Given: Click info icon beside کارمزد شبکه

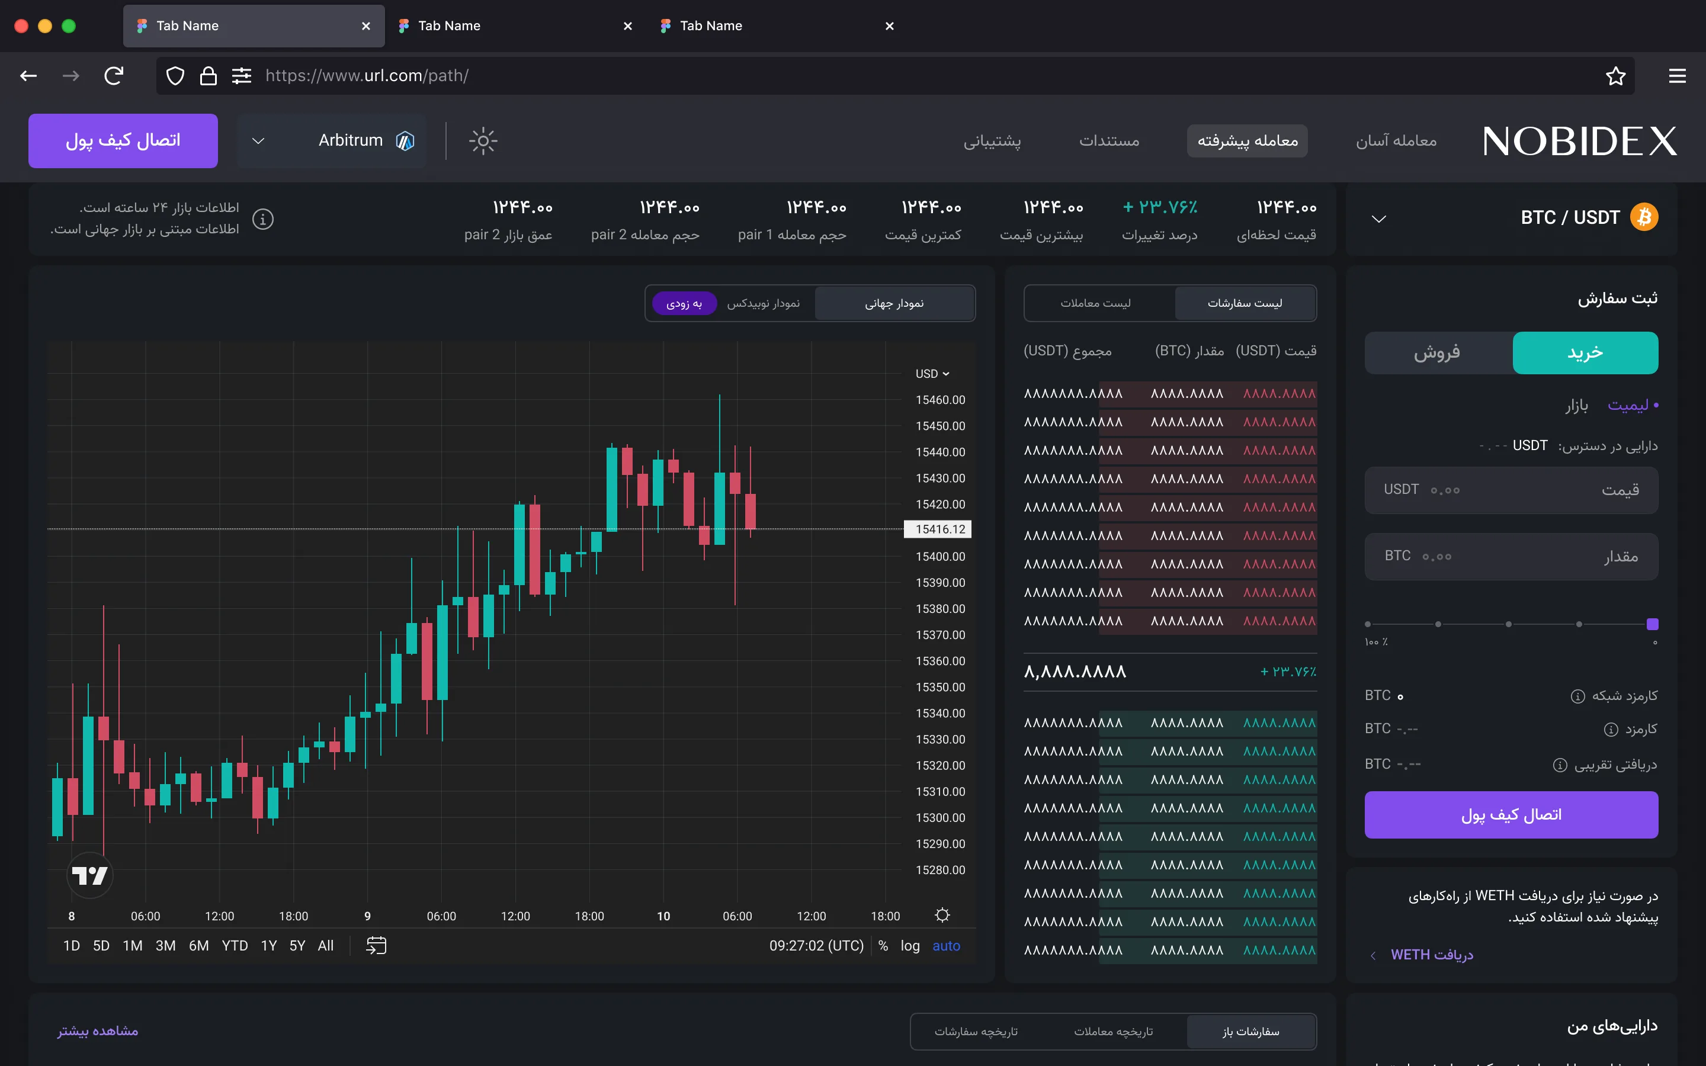Looking at the screenshot, I should [1577, 696].
